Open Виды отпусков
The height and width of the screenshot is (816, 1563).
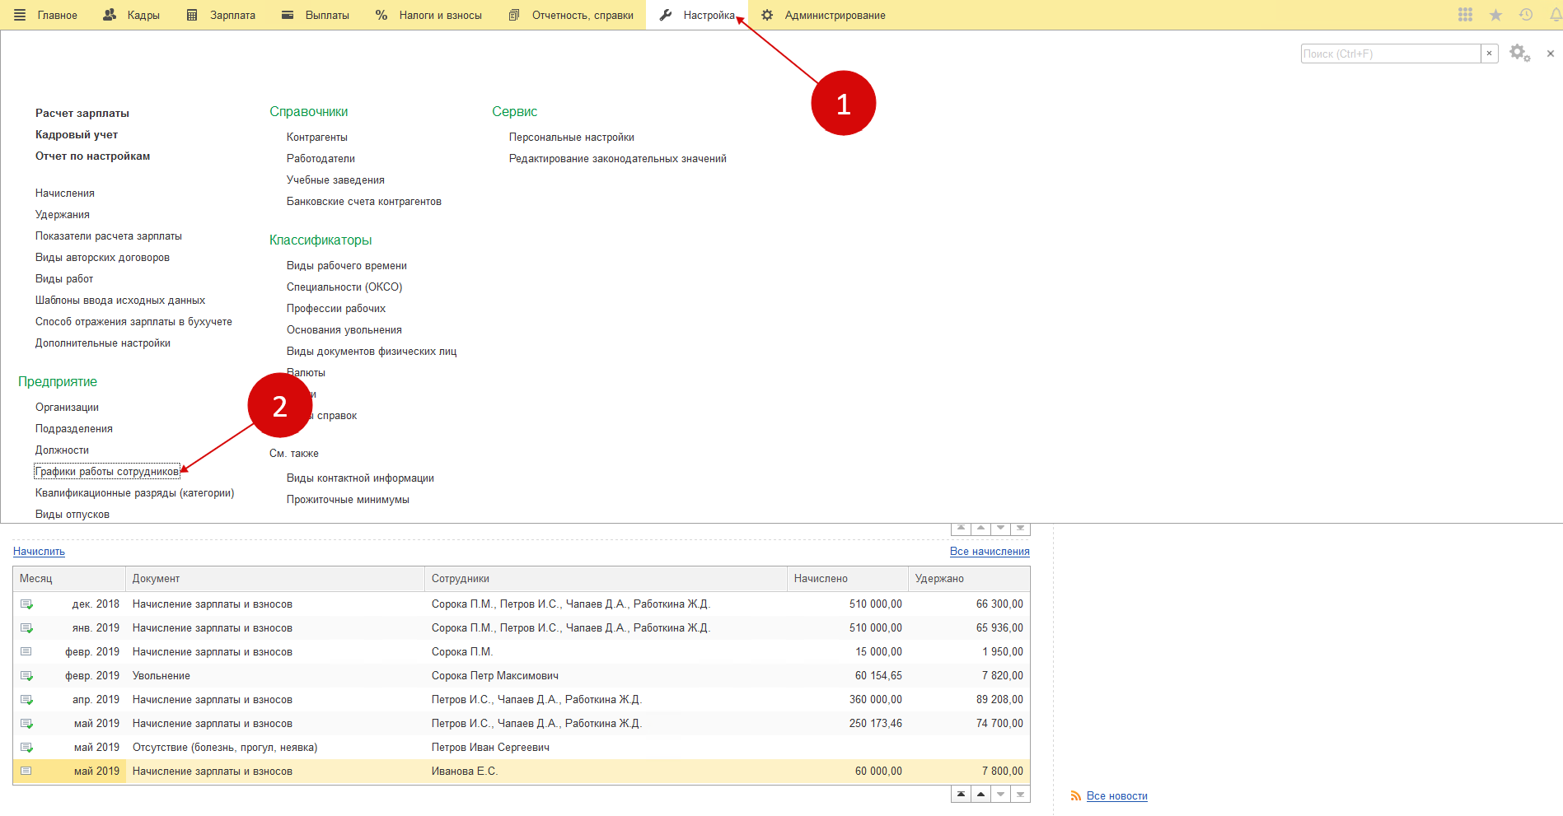[73, 514]
